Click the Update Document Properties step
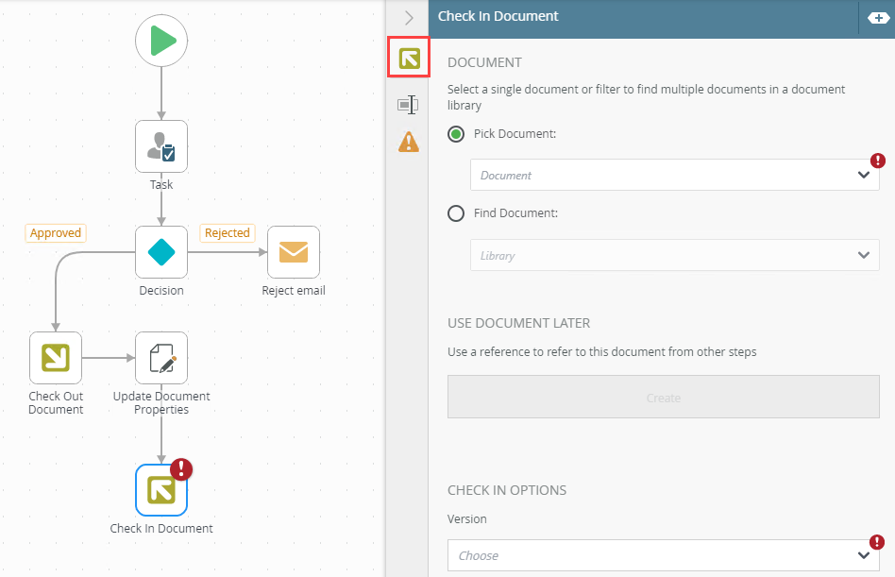 161,358
